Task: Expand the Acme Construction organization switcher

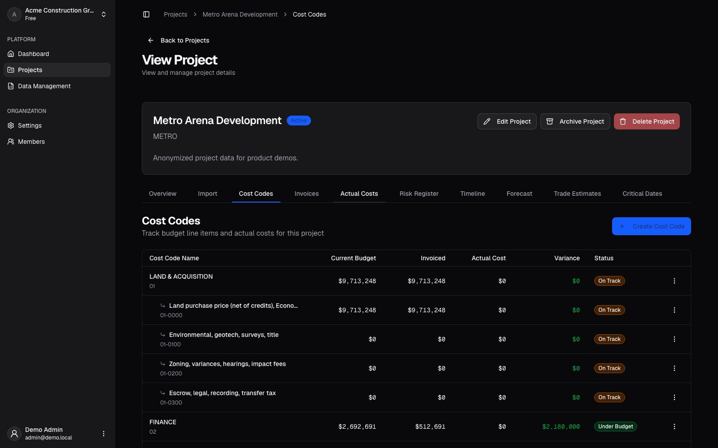Action: coord(57,14)
